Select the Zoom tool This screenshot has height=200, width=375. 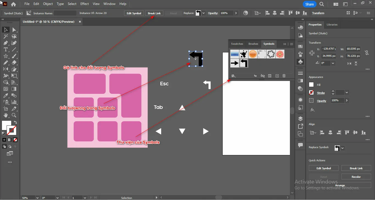tap(14, 116)
